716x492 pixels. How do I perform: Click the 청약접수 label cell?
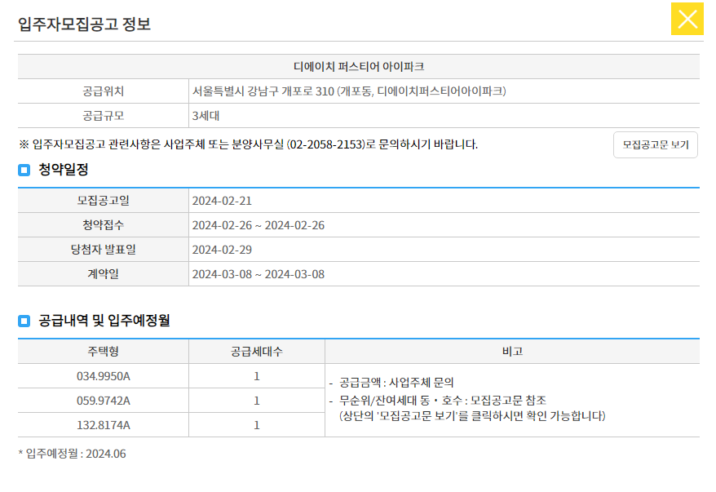coord(104,225)
